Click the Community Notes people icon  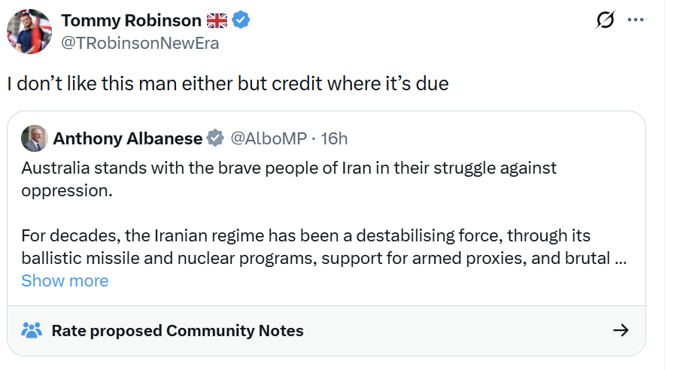[32, 330]
